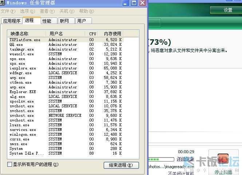Viewport: 242px width, 175px height.
Task: Select the spoolsv.exe process row
Action: (x=66, y=101)
